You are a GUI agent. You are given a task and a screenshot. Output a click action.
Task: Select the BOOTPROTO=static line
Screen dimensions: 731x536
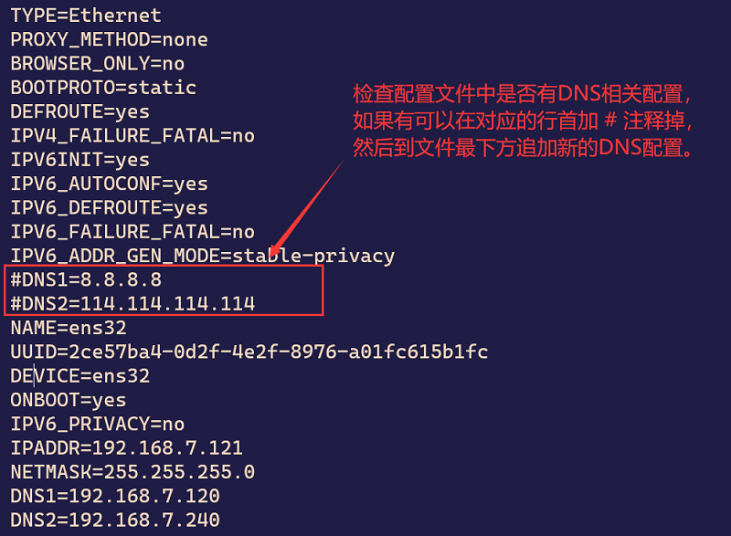click(103, 88)
